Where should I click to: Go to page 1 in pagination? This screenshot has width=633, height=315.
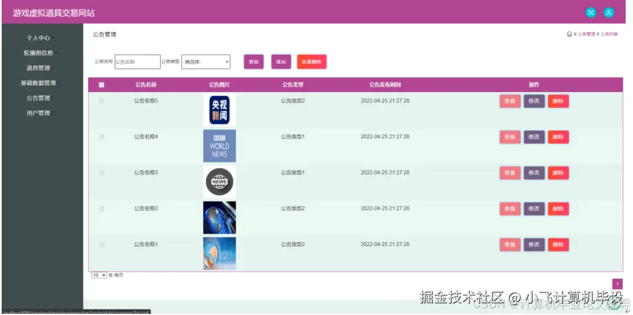click(x=617, y=284)
